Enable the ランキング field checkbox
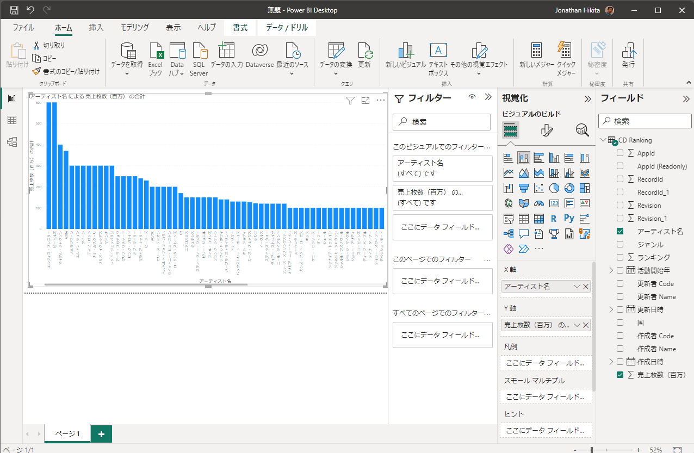 point(620,257)
